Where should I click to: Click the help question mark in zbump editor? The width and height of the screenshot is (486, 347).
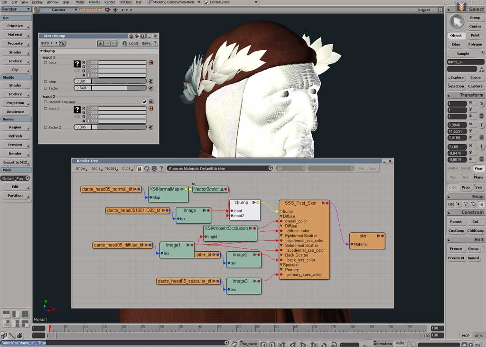155,43
